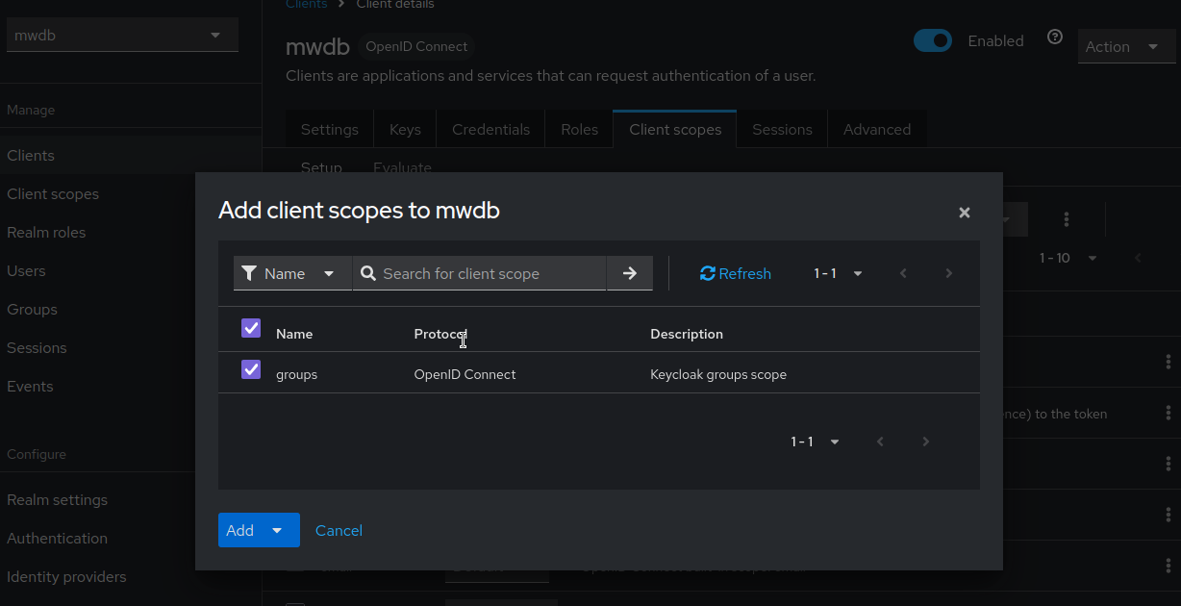Switch to the Keys tab
Image resolution: width=1181 pixels, height=606 pixels.
[405, 129]
